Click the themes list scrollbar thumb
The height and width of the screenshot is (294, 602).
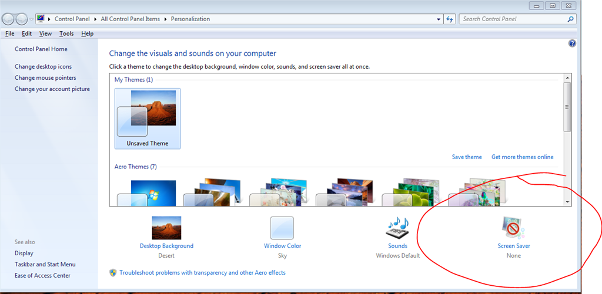point(567,107)
